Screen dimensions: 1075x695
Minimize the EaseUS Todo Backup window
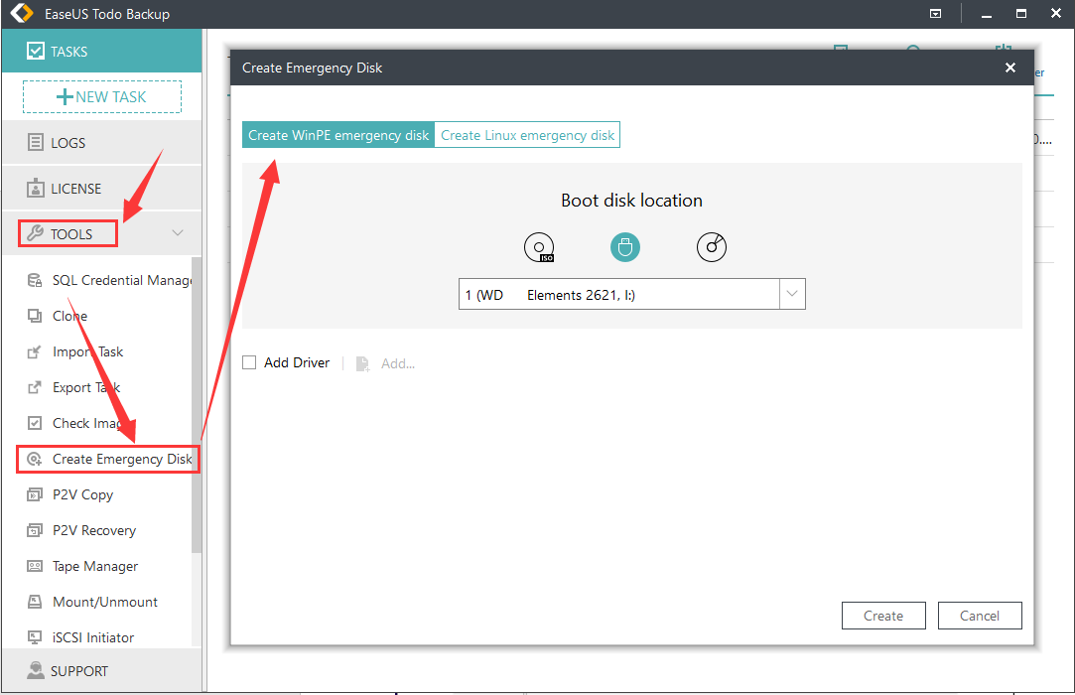(987, 14)
